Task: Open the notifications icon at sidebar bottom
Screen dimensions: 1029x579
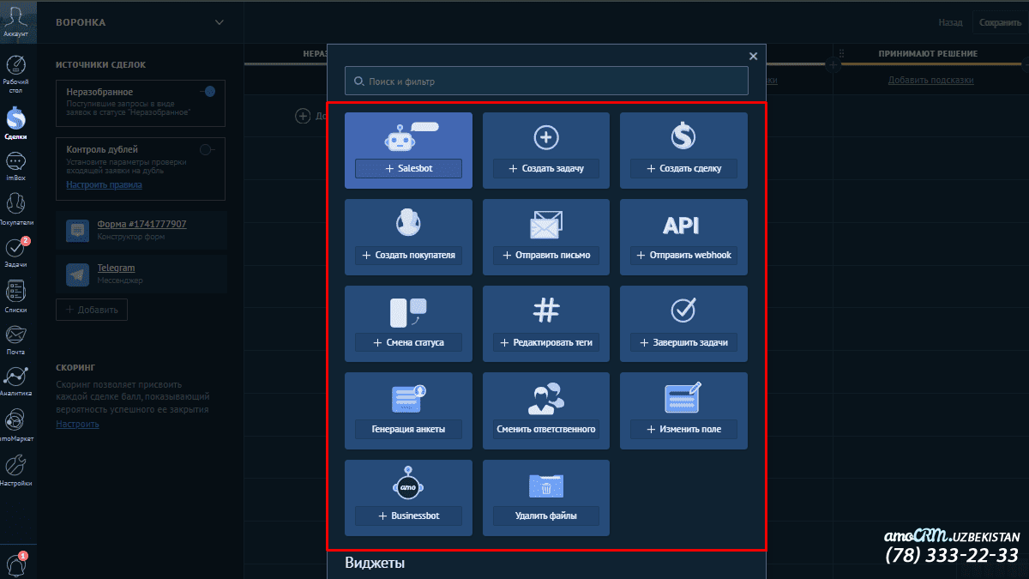Action: click(15, 564)
